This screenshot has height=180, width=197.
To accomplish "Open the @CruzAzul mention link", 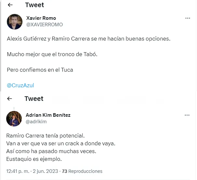I will (20, 85).
